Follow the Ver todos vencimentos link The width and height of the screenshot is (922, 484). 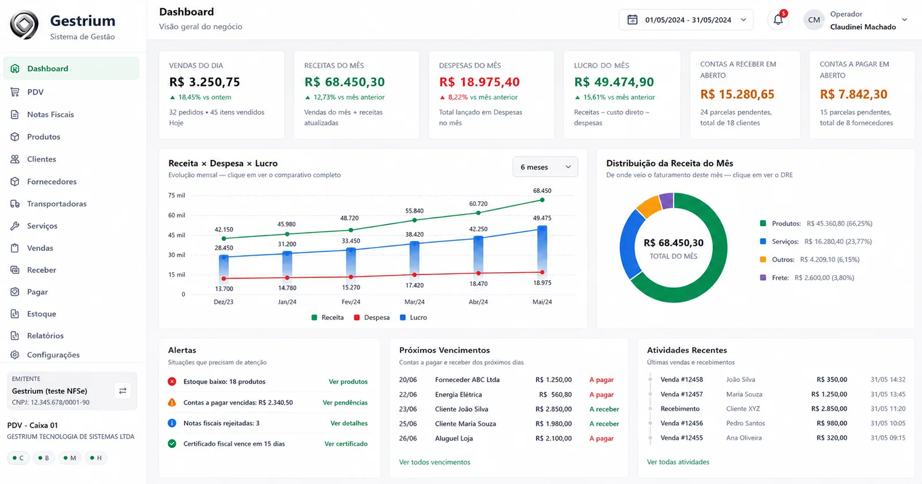pyautogui.click(x=434, y=462)
